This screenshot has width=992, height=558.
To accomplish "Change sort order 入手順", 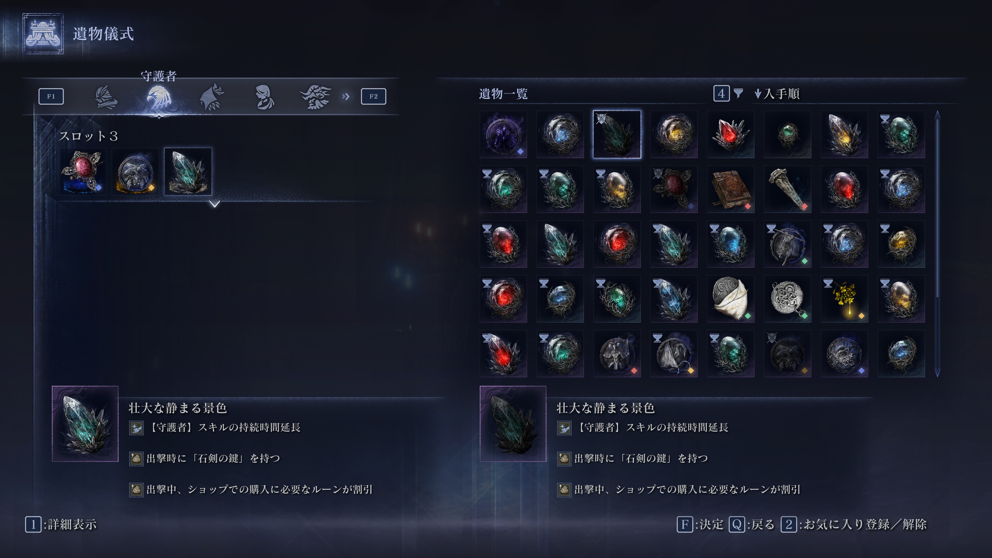I will click(777, 94).
